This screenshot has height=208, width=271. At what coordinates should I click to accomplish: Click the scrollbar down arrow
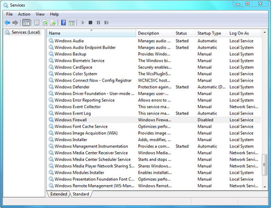[265, 187]
